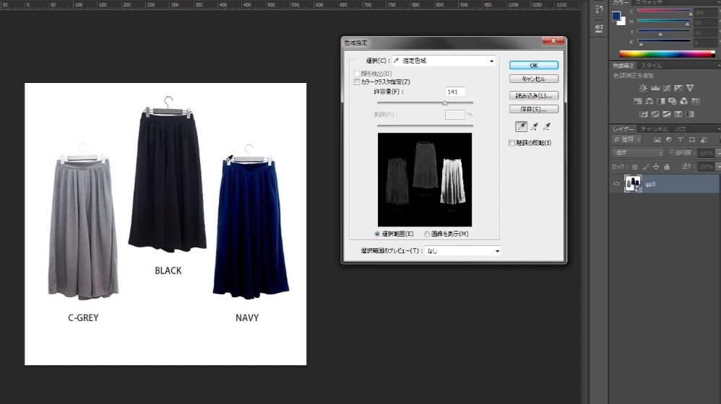Lock transparent pixels in Layers panel
Image resolution: width=721 pixels, height=404 pixels.
pos(634,167)
